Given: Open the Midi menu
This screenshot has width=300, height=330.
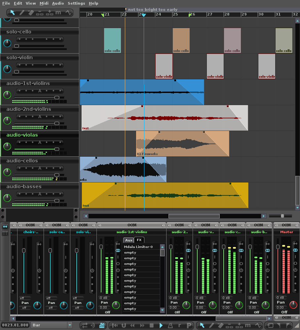Looking at the screenshot, I should [44, 3].
